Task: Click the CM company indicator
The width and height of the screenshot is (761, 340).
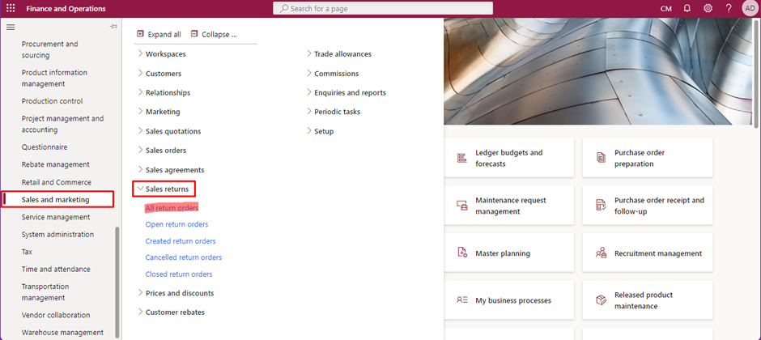Action: click(666, 9)
